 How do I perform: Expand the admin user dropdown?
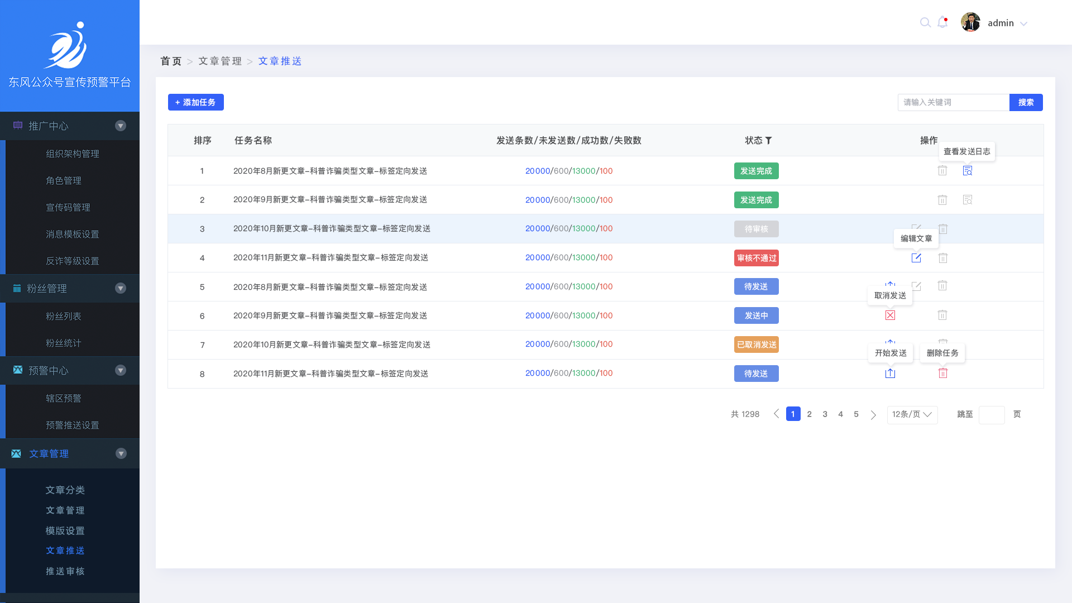click(1023, 23)
